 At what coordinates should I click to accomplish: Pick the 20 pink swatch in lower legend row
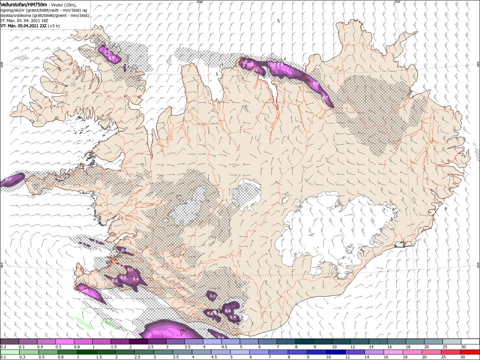click(431, 352)
